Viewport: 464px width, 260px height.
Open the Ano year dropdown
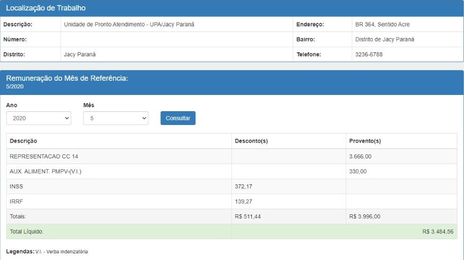(38, 118)
